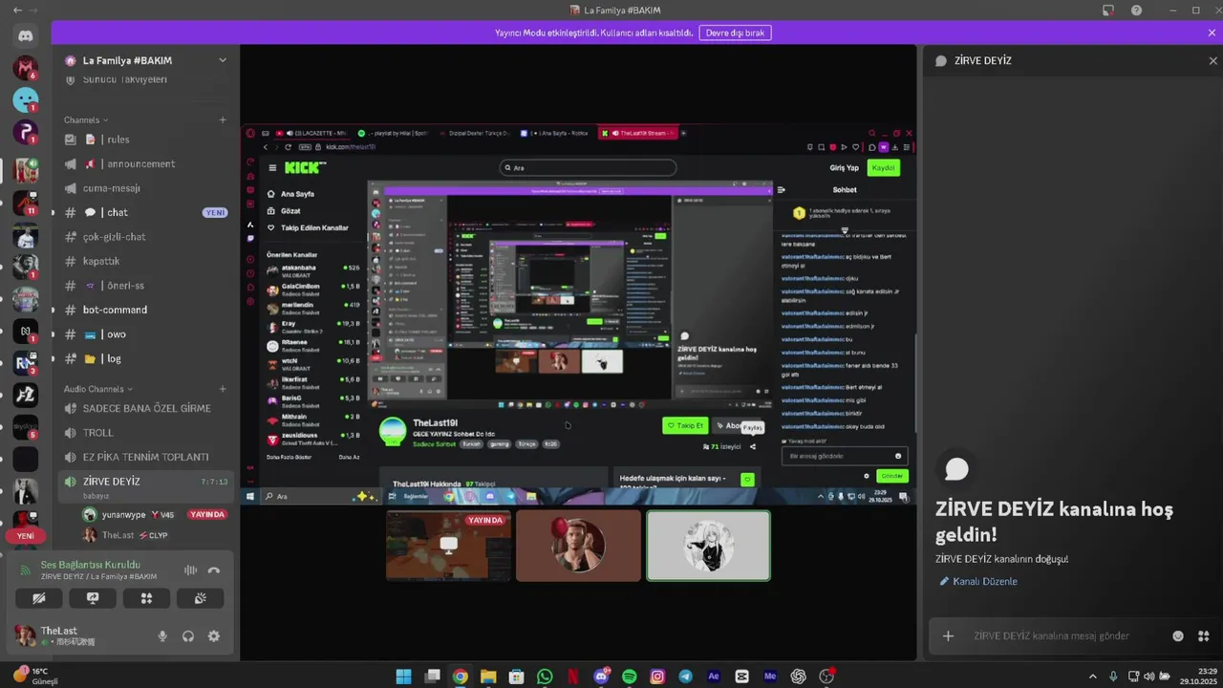Join the TROLL voice channel
This screenshot has width=1223, height=688.
(145, 433)
